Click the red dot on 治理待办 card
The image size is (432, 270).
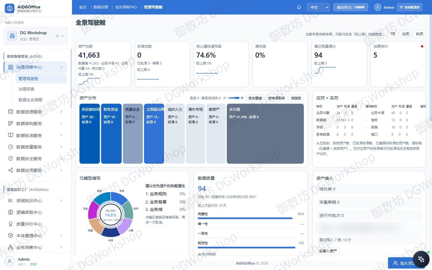click(422, 46)
